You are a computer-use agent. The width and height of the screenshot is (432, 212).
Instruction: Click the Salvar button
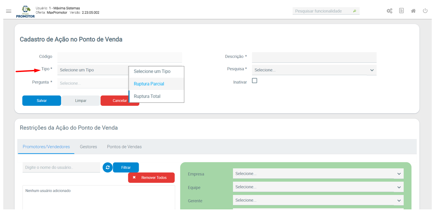point(42,101)
